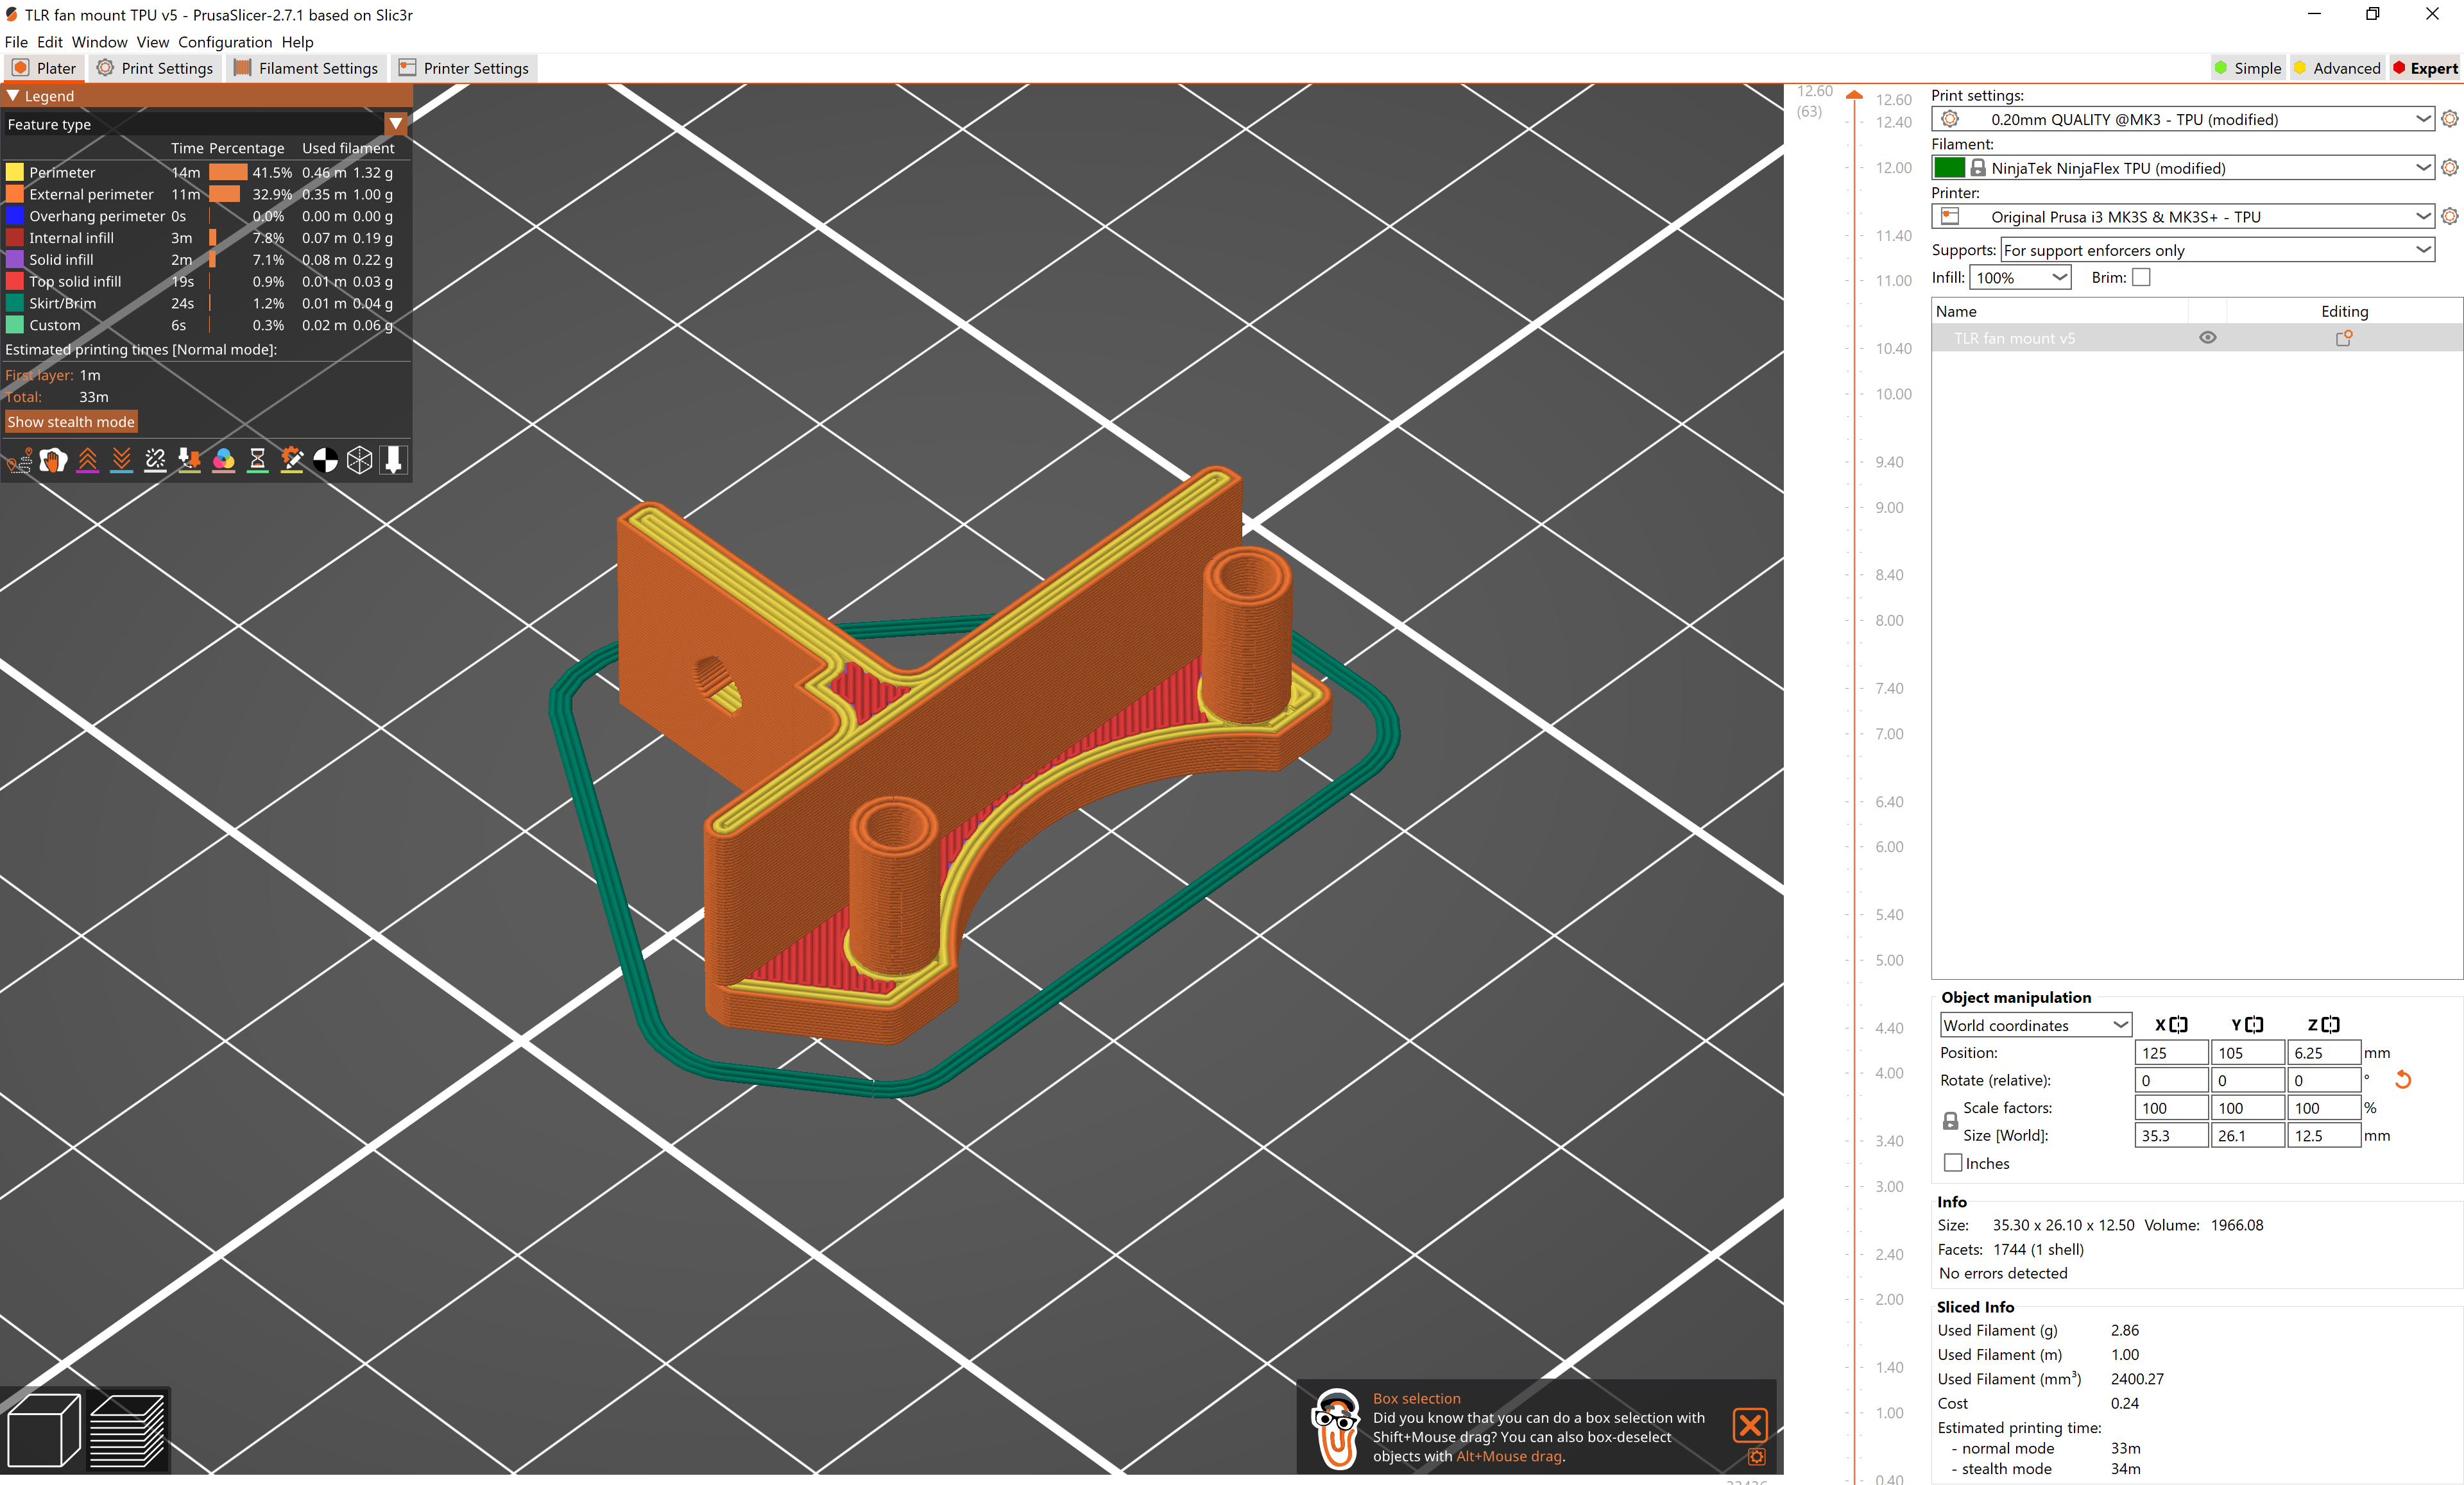Reset rotation with the orange arrow icon
This screenshot has height=1485, width=2464.
click(x=2403, y=1079)
